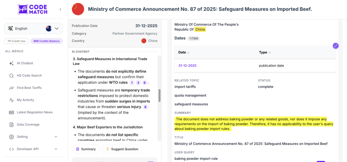Open citation reference 3 in chatbot
This screenshot has width=347, height=162.
pos(138,83)
